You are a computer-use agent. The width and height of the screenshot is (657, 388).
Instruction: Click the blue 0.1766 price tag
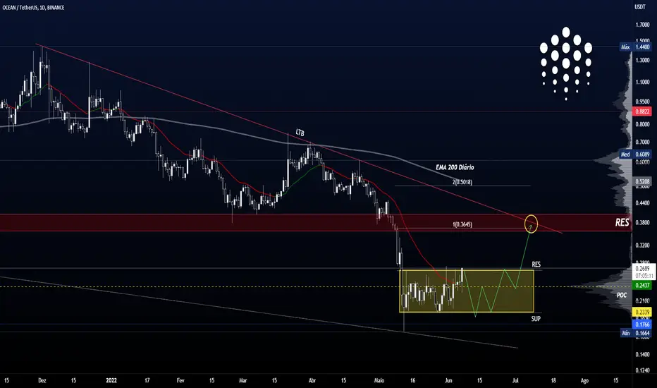coord(642,325)
